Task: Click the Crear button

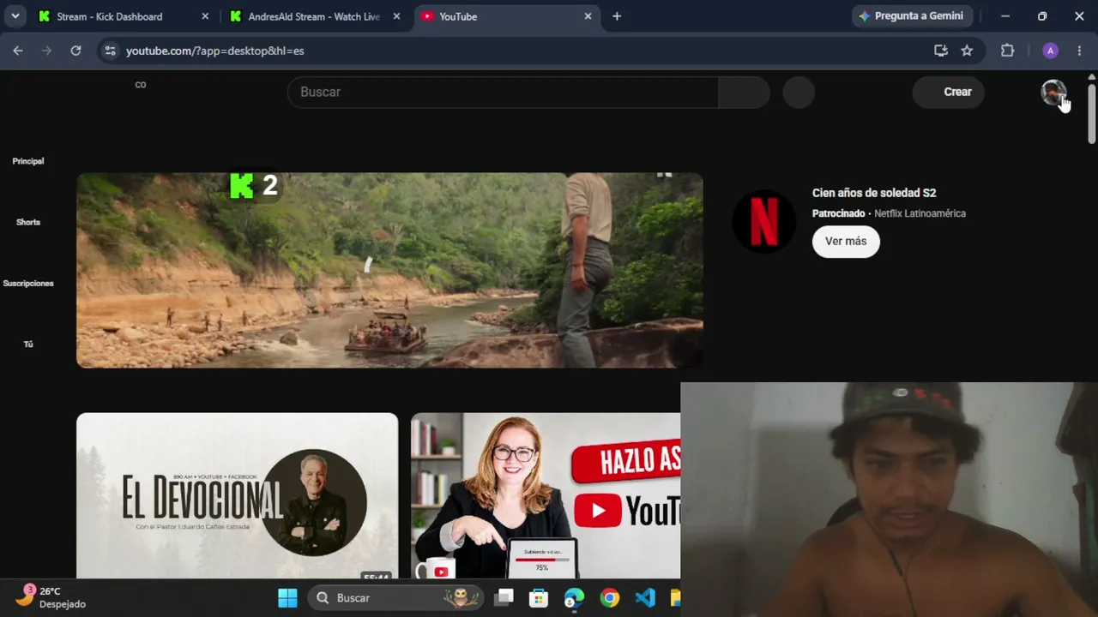Action: coord(948,92)
